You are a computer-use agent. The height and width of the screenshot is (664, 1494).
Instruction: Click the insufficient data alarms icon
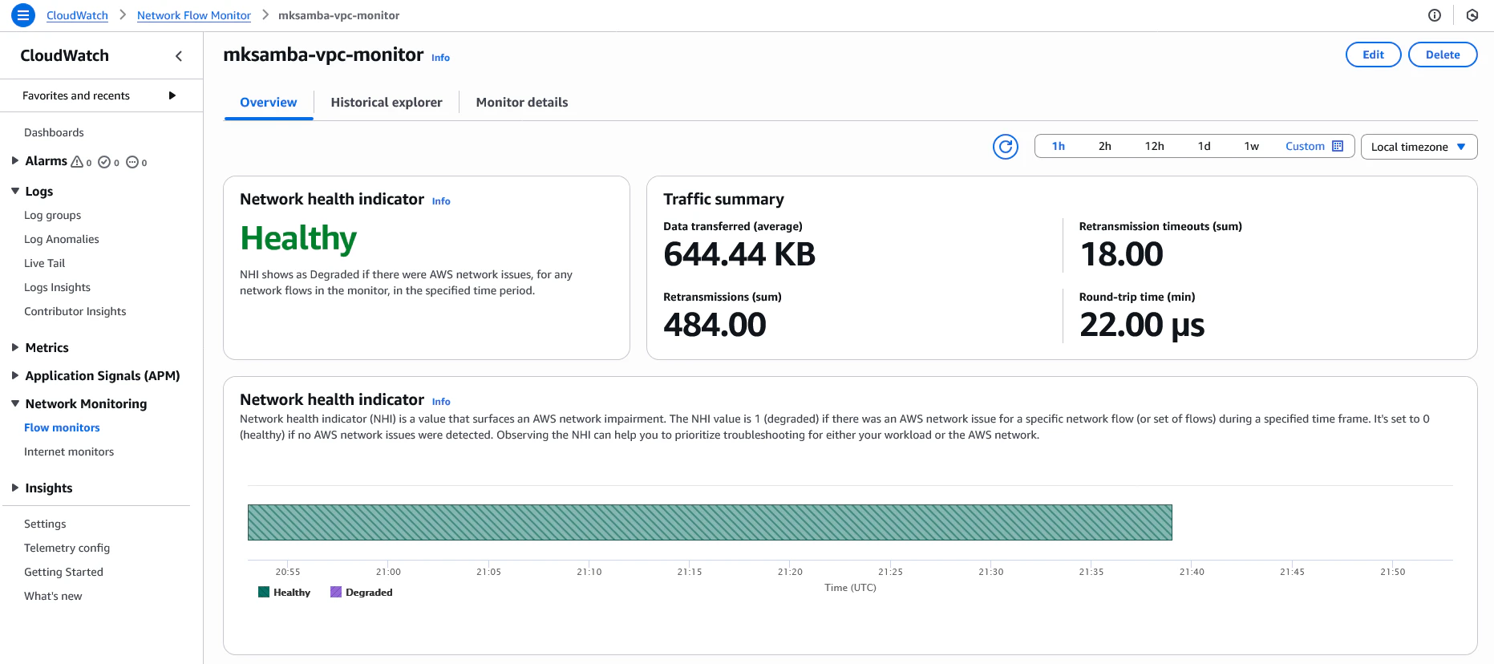(132, 162)
